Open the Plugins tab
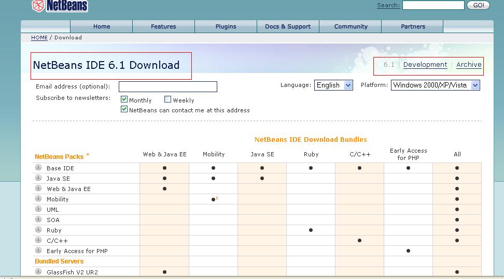The width and height of the screenshot is (504, 279). (x=226, y=26)
